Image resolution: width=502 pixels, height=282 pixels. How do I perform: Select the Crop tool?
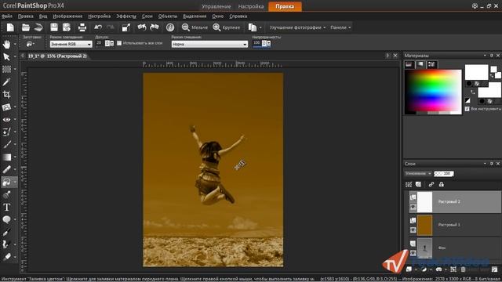click(x=6, y=94)
